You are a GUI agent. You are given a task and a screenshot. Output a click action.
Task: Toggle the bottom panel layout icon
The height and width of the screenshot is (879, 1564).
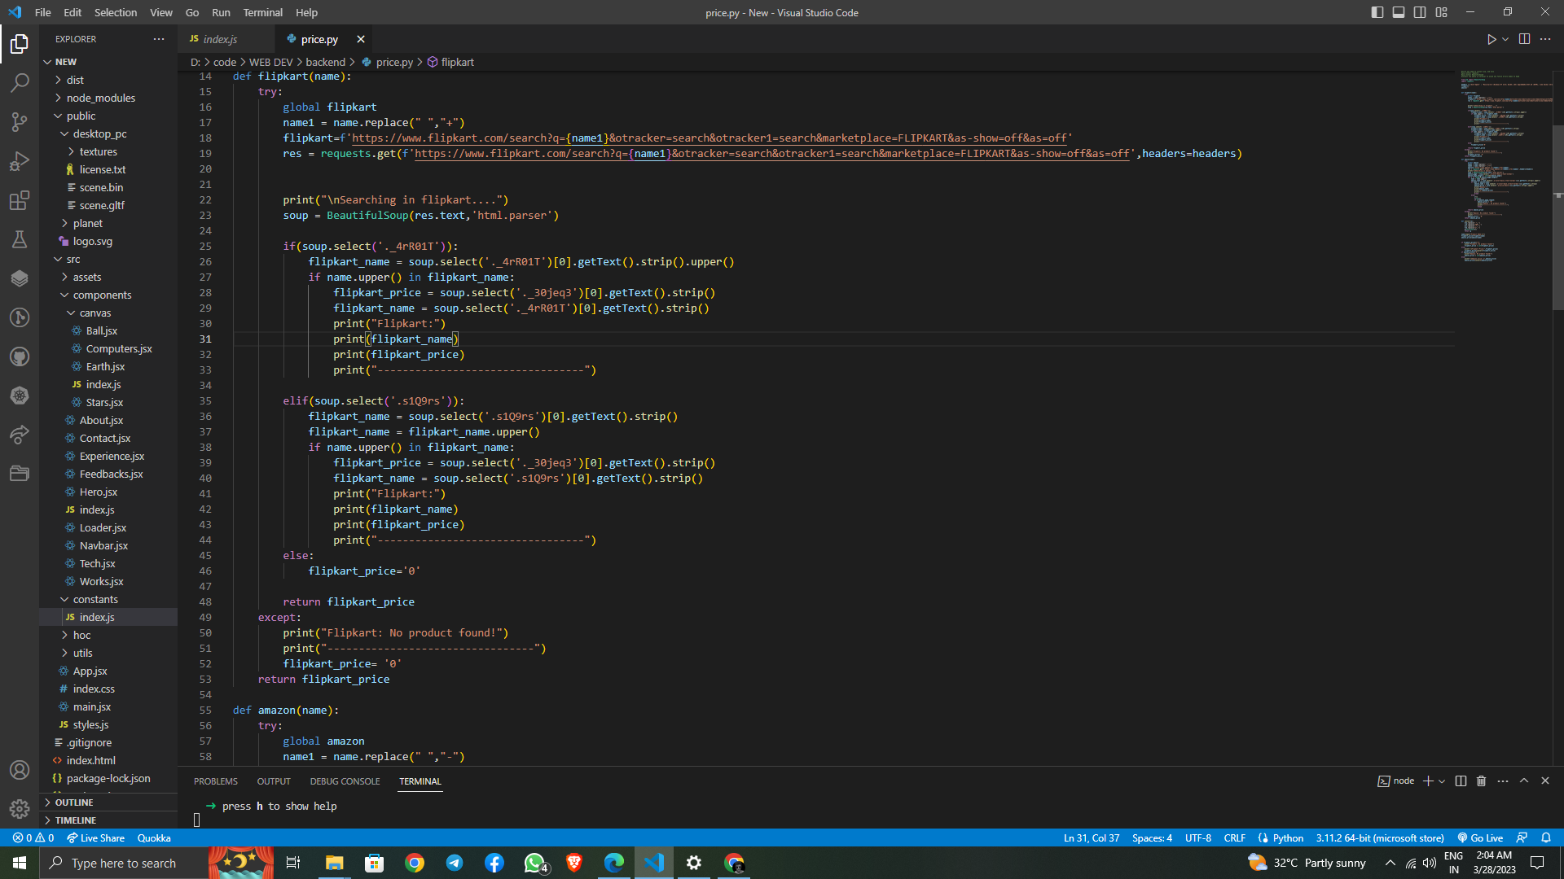click(x=1398, y=12)
